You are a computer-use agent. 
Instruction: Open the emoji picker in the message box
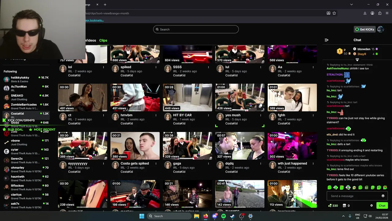pos(383,196)
